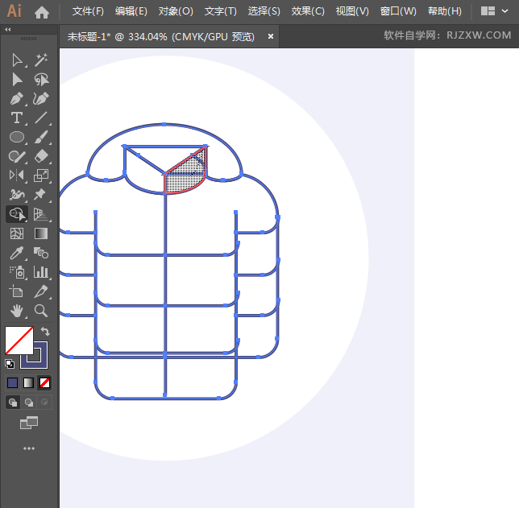Activate the Type tool
This screenshot has height=508, width=519.
coord(17,118)
